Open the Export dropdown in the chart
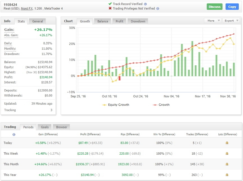243x181 pixels. pyautogui.click(x=231, y=21)
